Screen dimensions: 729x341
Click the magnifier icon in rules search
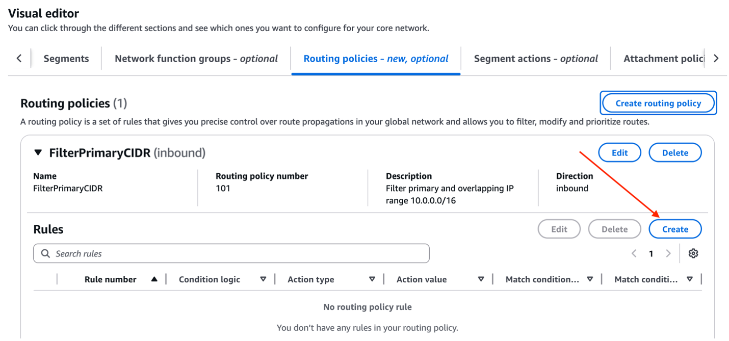tap(46, 253)
